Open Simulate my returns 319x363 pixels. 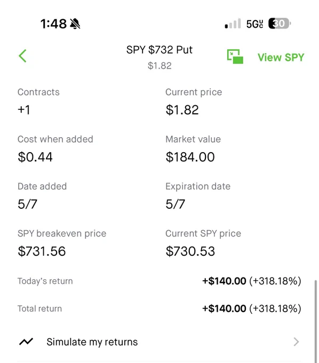pos(159,342)
